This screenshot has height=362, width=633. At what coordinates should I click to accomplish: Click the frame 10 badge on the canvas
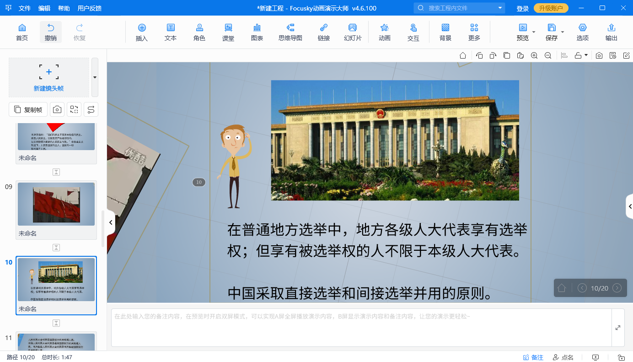pos(199,182)
